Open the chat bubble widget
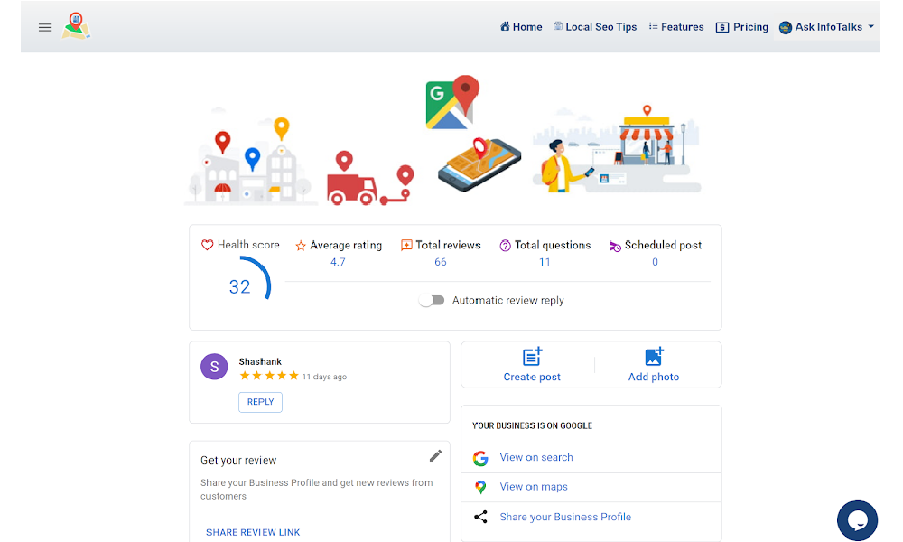This screenshot has height=542, width=903. click(857, 519)
